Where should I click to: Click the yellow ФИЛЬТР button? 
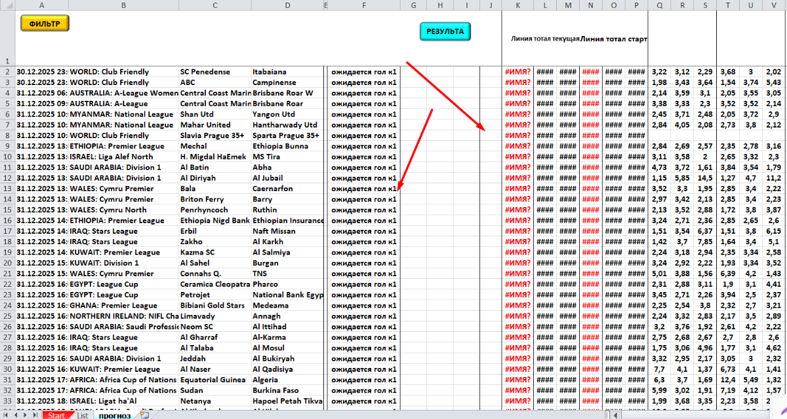pos(45,24)
